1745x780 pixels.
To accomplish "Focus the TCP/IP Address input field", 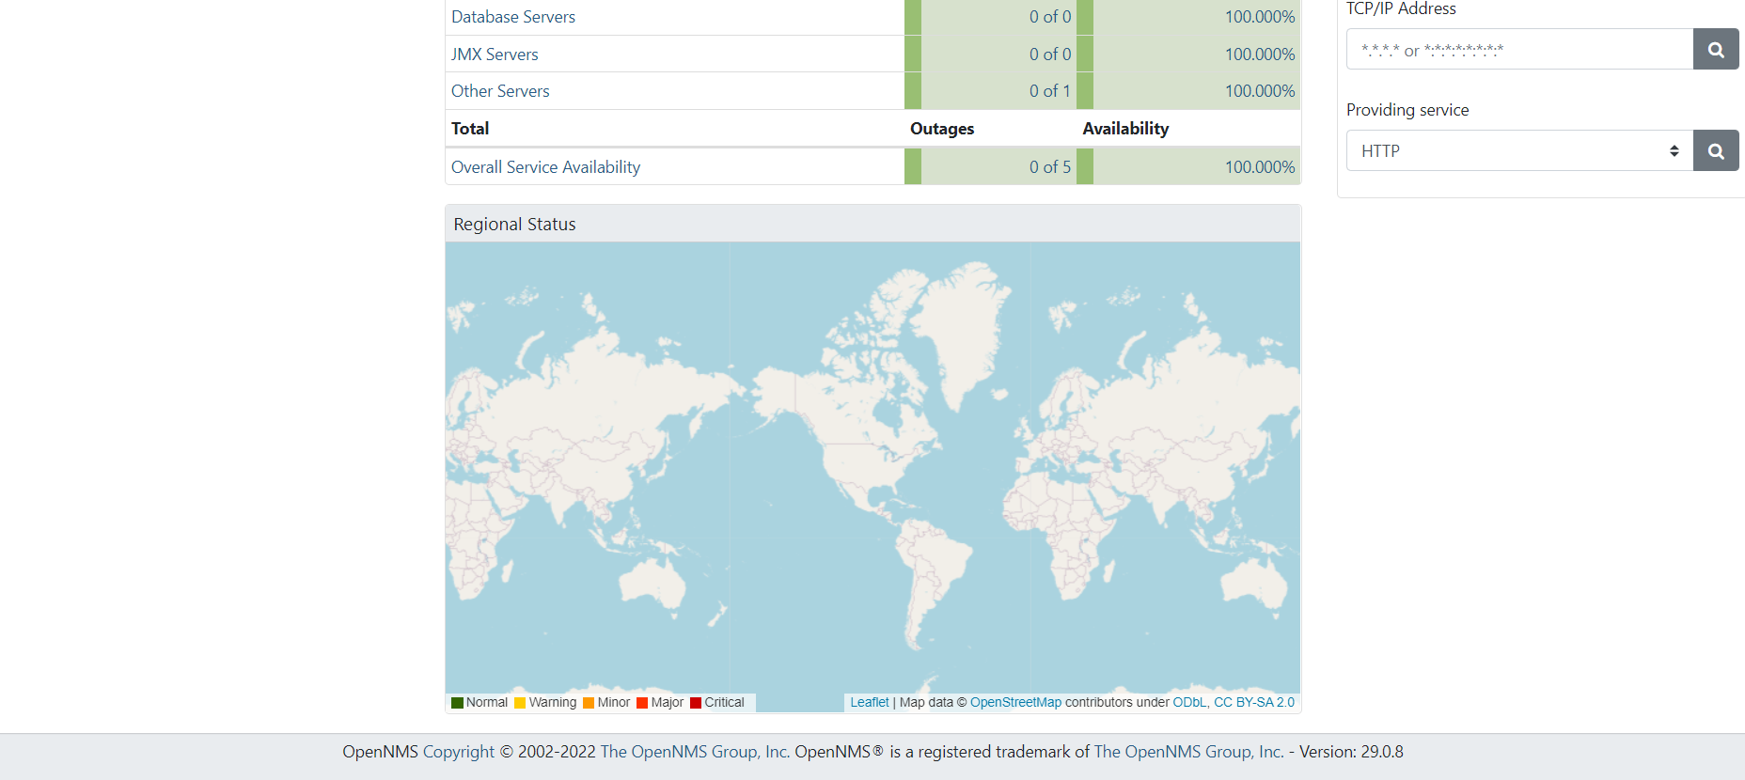I will [x=1519, y=49].
